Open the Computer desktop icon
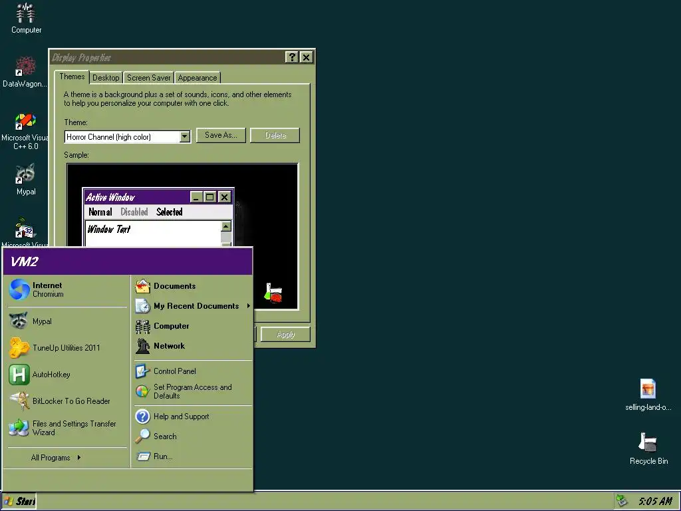This screenshot has height=511, width=681. pos(26,18)
